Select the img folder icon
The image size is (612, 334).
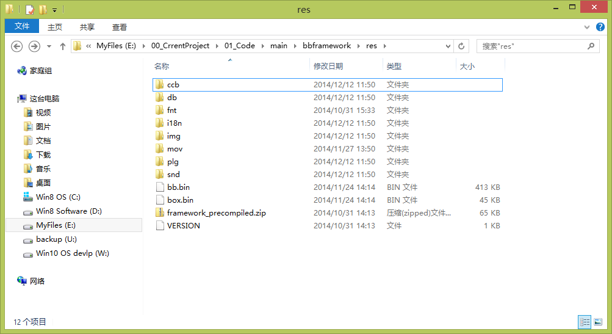pos(159,136)
